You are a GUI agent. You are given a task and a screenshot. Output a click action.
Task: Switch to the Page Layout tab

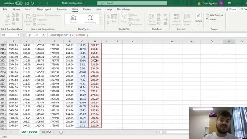(44, 9)
